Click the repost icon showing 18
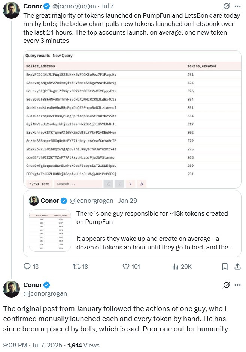This screenshot has width=246, height=352. point(76,266)
